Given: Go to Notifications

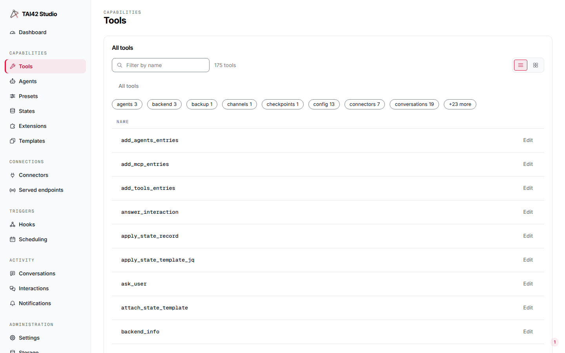Looking at the screenshot, I should point(46,303).
